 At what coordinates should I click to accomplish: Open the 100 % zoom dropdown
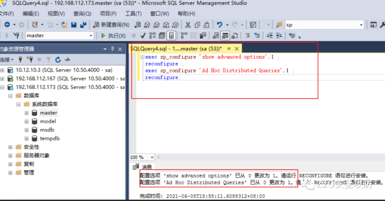point(152,157)
